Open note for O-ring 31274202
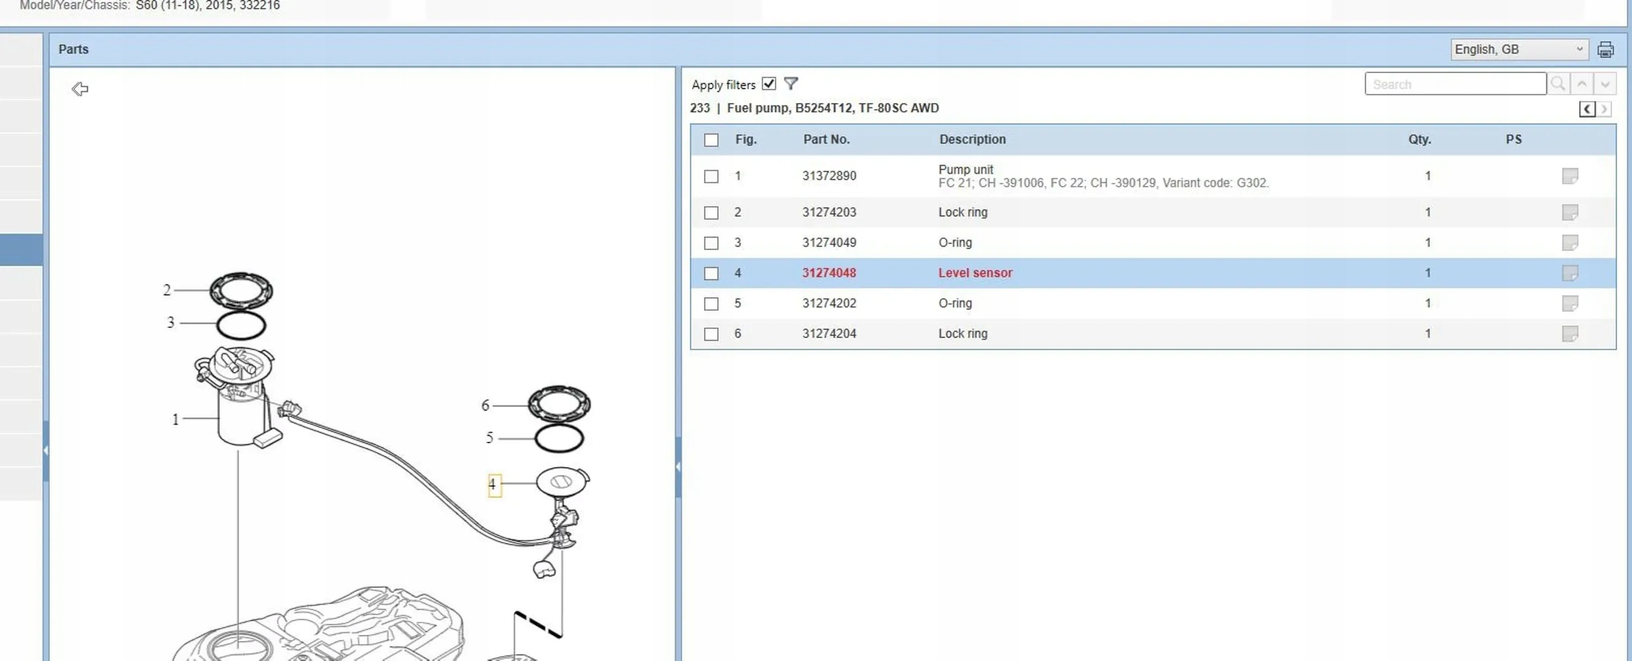The image size is (1632, 661). pos(1570,303)
